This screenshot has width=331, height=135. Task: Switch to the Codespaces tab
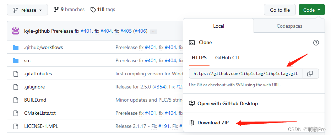[289, 26]
